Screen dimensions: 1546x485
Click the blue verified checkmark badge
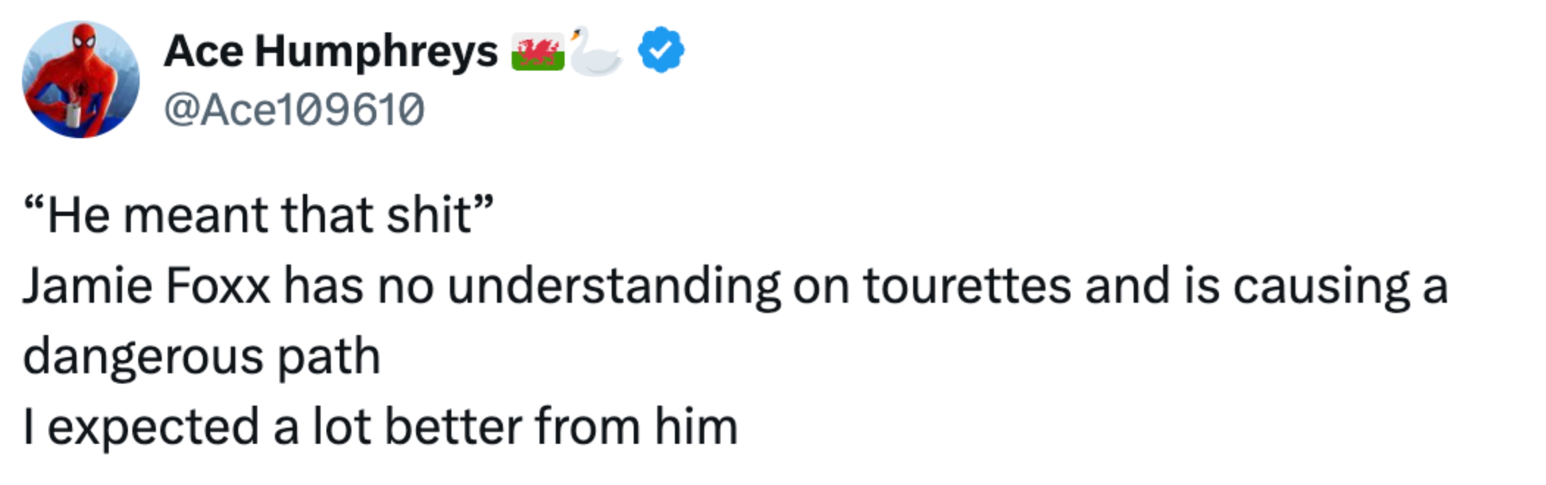coord(661,51)
